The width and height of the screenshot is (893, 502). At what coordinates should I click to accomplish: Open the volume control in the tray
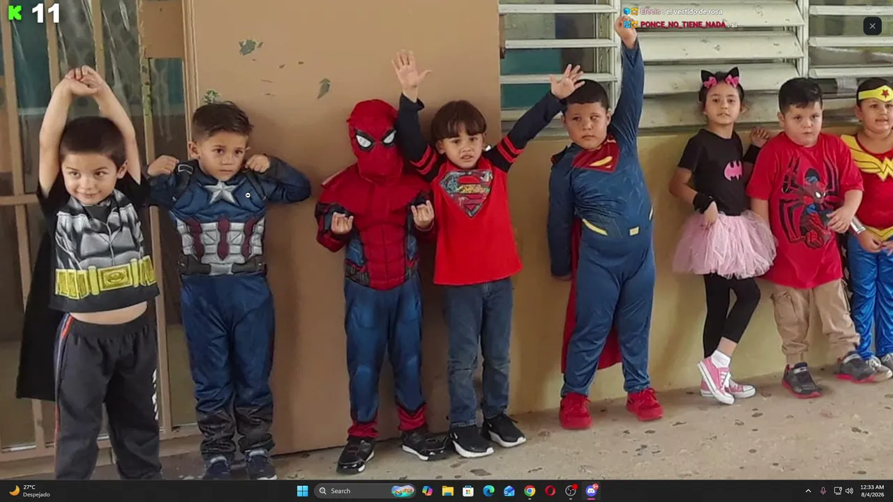(x=849, y=491)
